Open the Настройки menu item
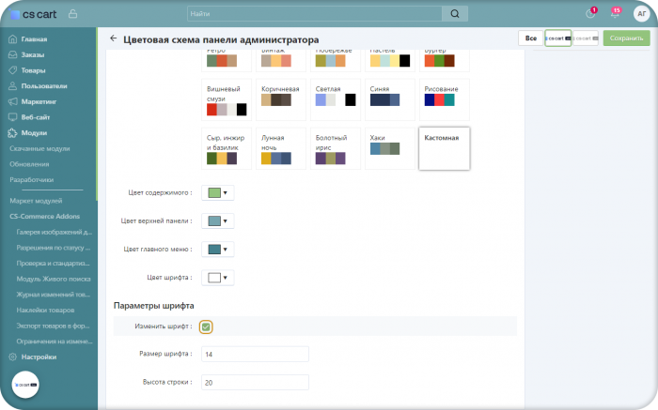The width and height of the screenshot is (658, 410). tap(39, 357)
